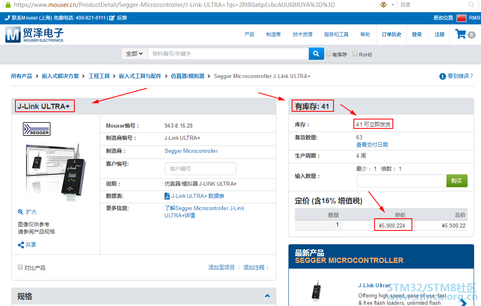Check the 对比产品 compare checkbox

[x=20, y=267]
